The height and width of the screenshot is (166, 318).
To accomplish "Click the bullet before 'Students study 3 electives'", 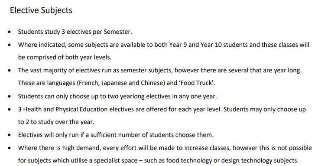I will pyautogui.click(x=10, y=32).
